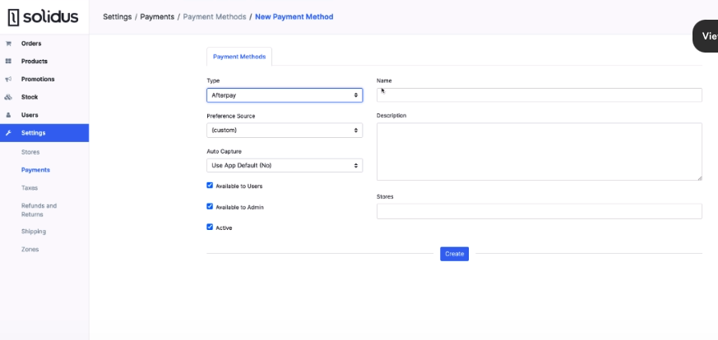Viewport: 718px width, 340px height.
Task: Select the Payment Methods tab
Action: pyautogui.click(x=239, y=57)
